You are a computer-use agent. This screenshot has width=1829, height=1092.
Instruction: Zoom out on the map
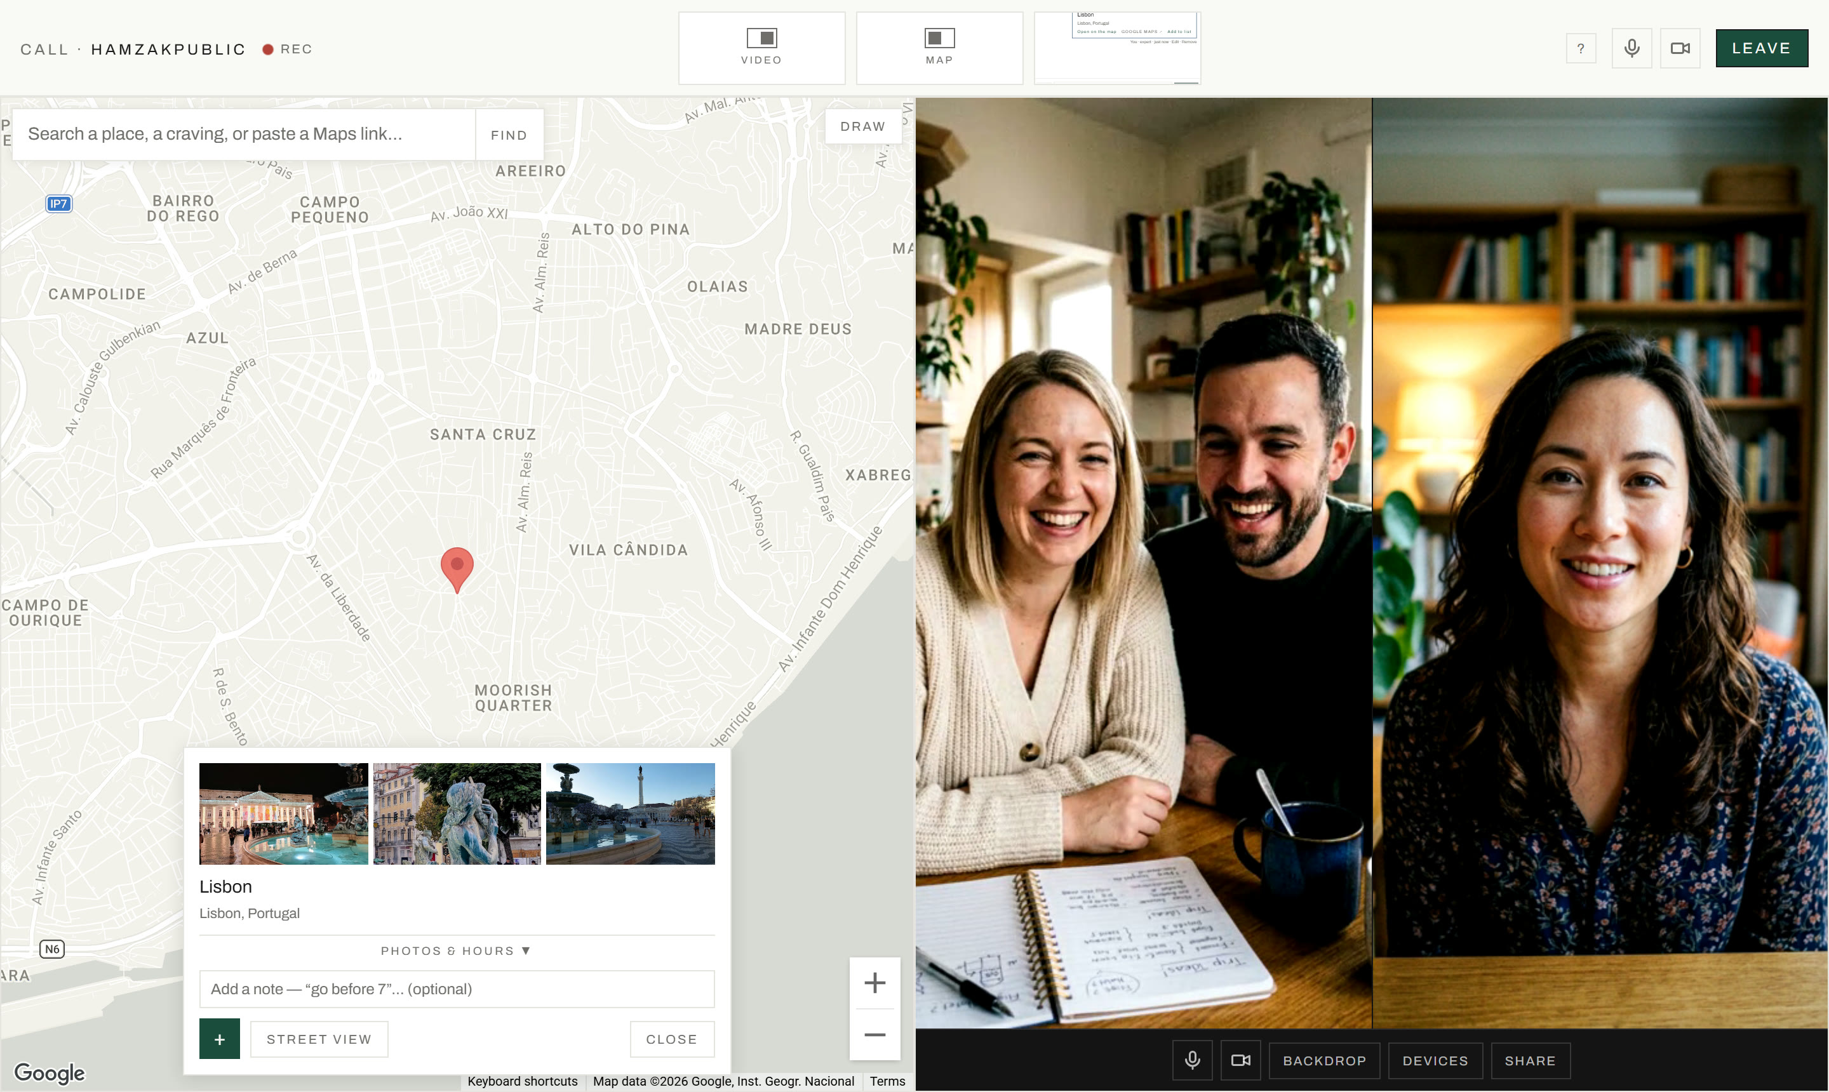[874, 1035]
